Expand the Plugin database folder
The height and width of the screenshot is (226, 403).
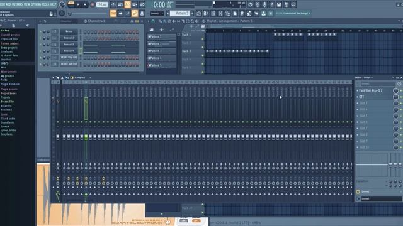pyautogui.click(x=10, y=84)
